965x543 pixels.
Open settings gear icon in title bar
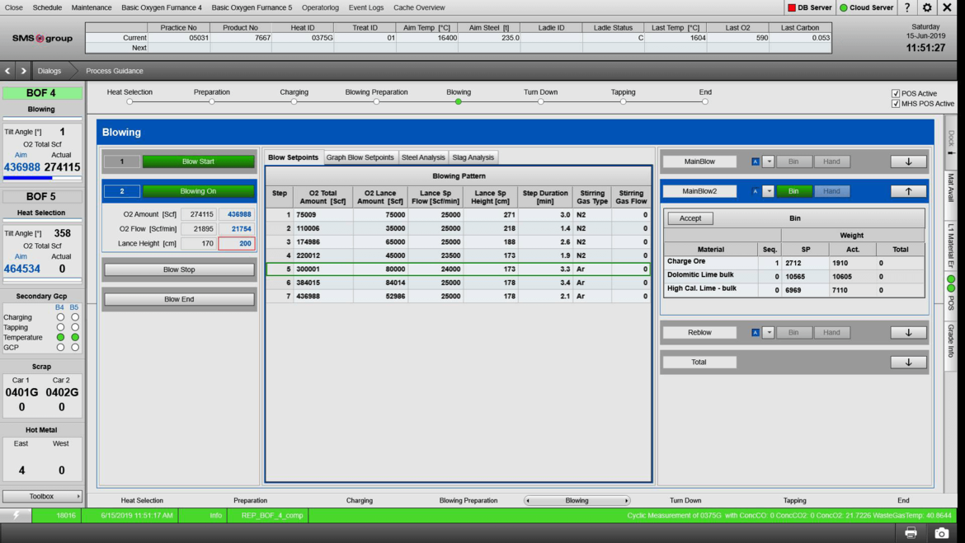click(927, 7)
